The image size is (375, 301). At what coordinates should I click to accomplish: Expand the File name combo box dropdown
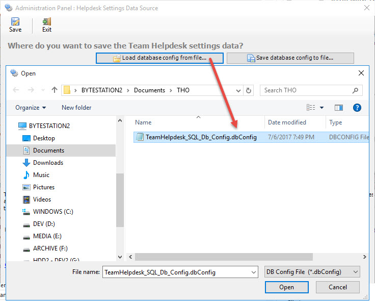point(253,272)
